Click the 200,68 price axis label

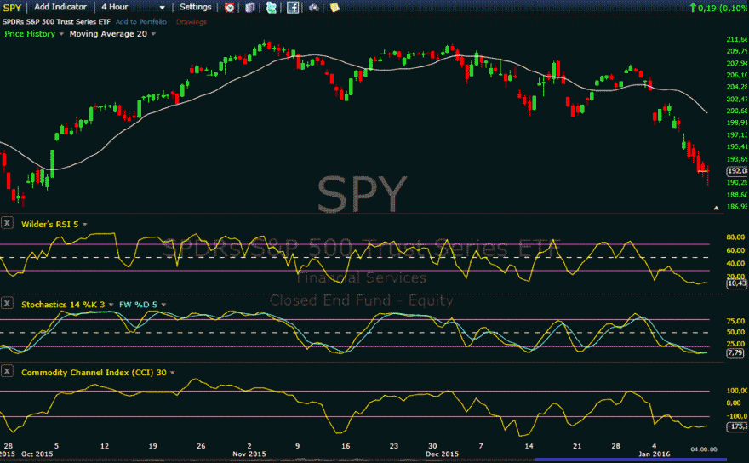737,111
